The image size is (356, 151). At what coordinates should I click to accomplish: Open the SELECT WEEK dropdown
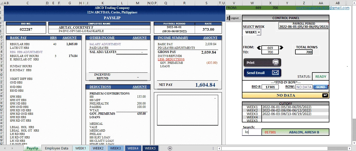[x=259, y=32]
